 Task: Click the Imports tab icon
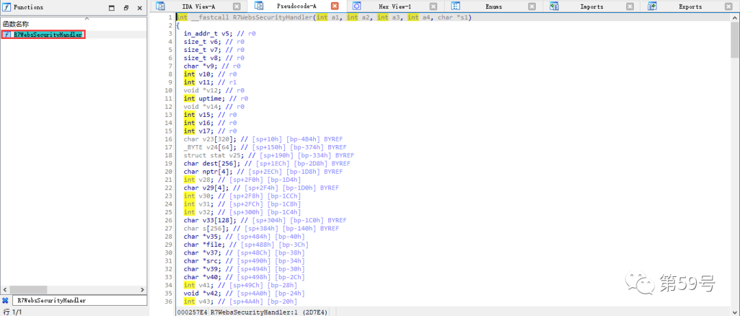click(x=554, y=7)
